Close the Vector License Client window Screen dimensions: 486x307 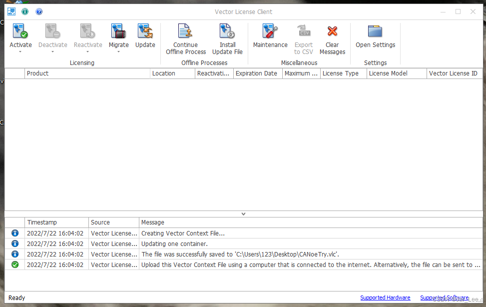(x=473, y=12)
